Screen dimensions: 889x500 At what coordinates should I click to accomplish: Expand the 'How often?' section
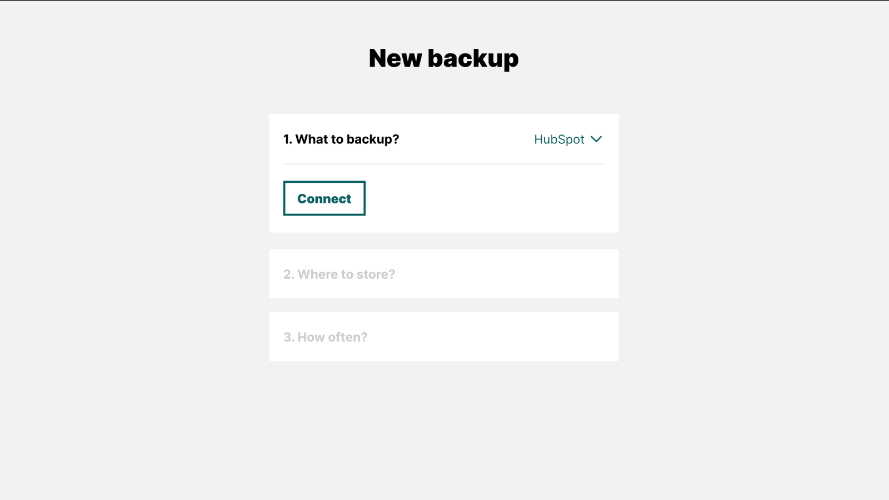443,337
